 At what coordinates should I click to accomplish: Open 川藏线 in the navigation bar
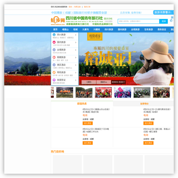(97, 30)
